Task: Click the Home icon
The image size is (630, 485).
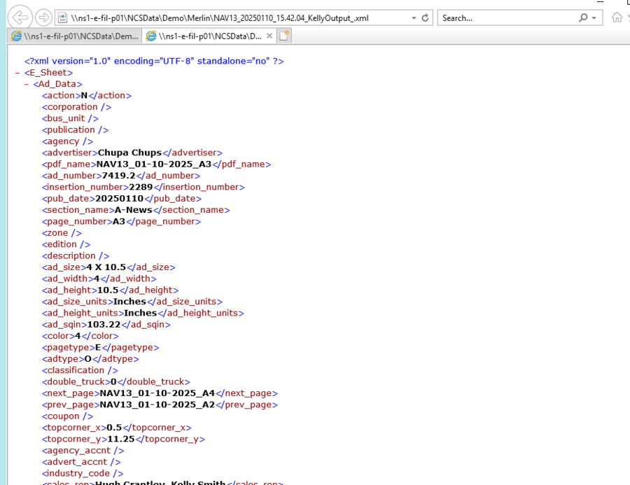Action: pos(617,17)
